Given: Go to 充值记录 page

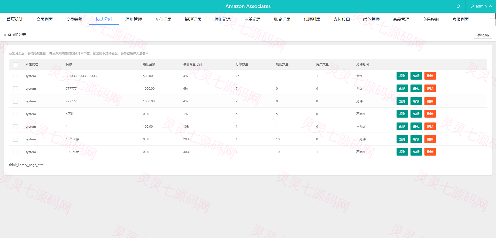Looking at the screenshot, I should tap(163, 19).
